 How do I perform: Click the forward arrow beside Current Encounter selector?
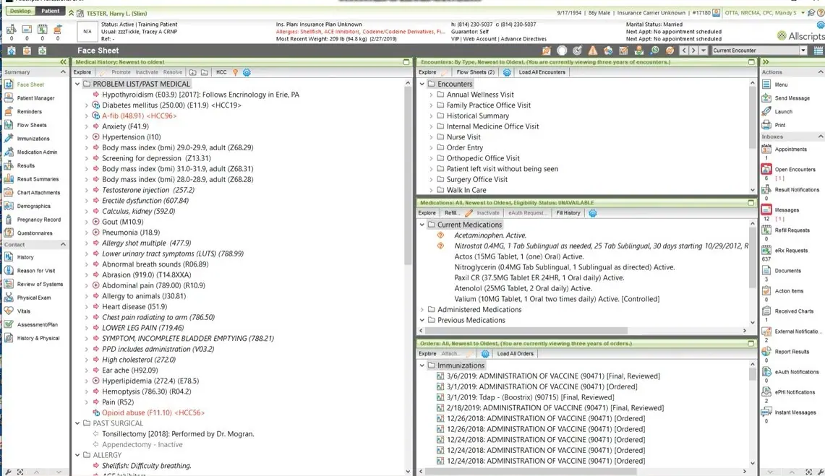[695, 50]
